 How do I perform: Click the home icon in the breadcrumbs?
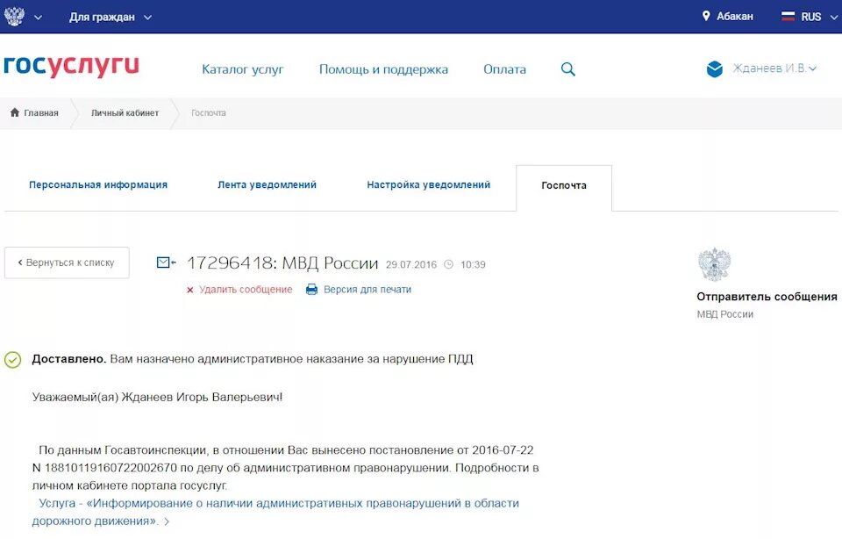point(15,112)
